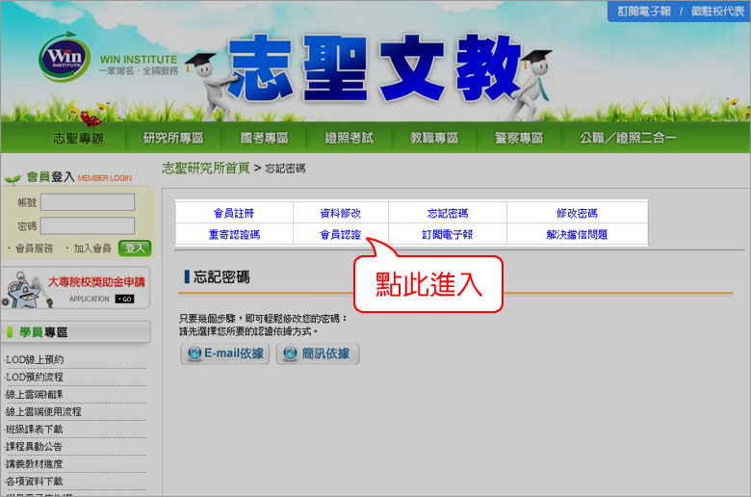Open the 研究所專區 nav menu
This screenshot has height=497, width=751.
(173, 138)
